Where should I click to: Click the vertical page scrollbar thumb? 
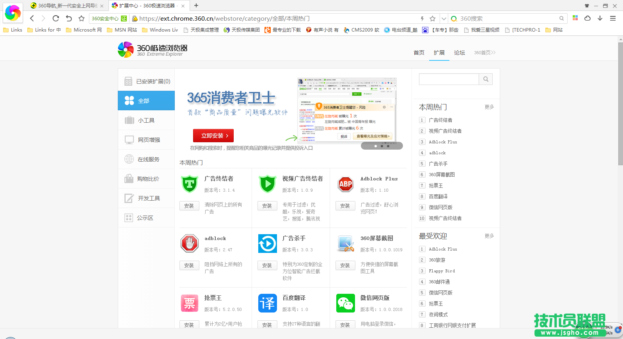click(620, 104)
